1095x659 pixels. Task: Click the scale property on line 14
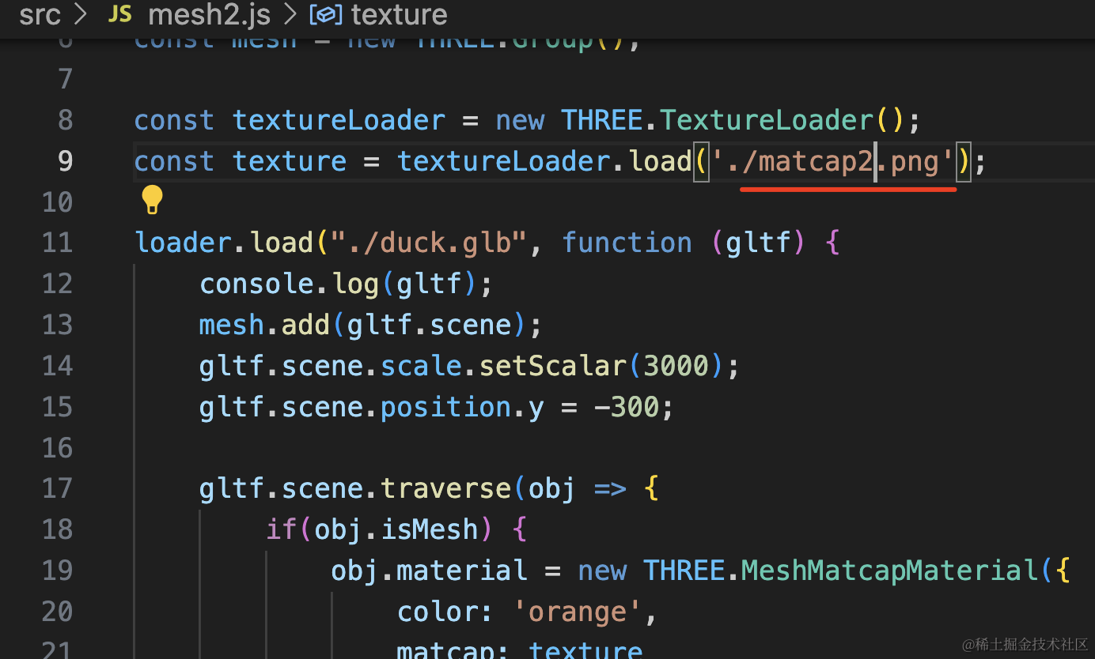click(x=420, y=367)
